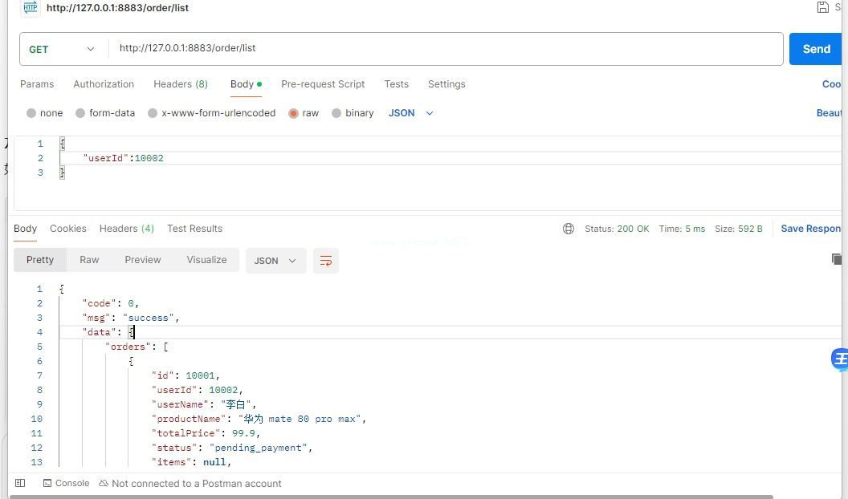This screenshot has height=499, width=848.
Task: Toggle the sidebar layout icon in status bar
Action: (x=21, y=483)
